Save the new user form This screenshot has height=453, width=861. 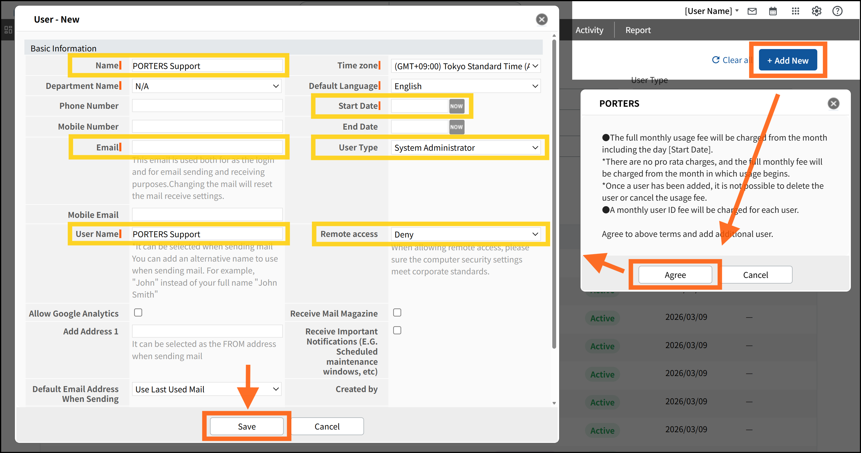tap(247, 427)
